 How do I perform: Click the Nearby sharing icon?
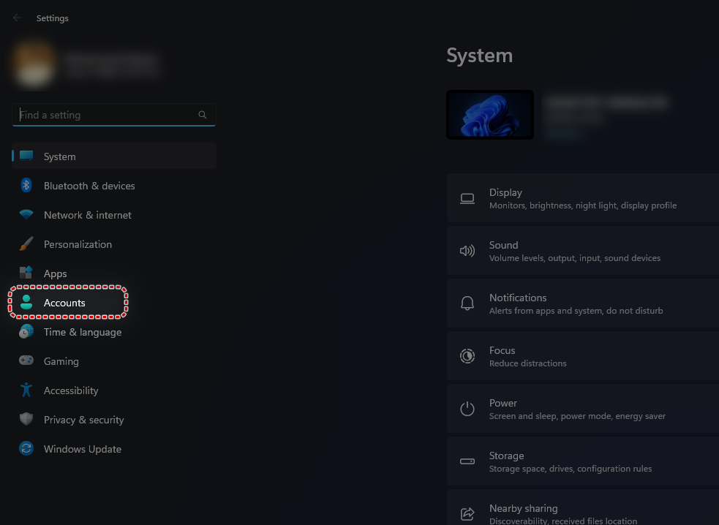[x=467, y=513]
